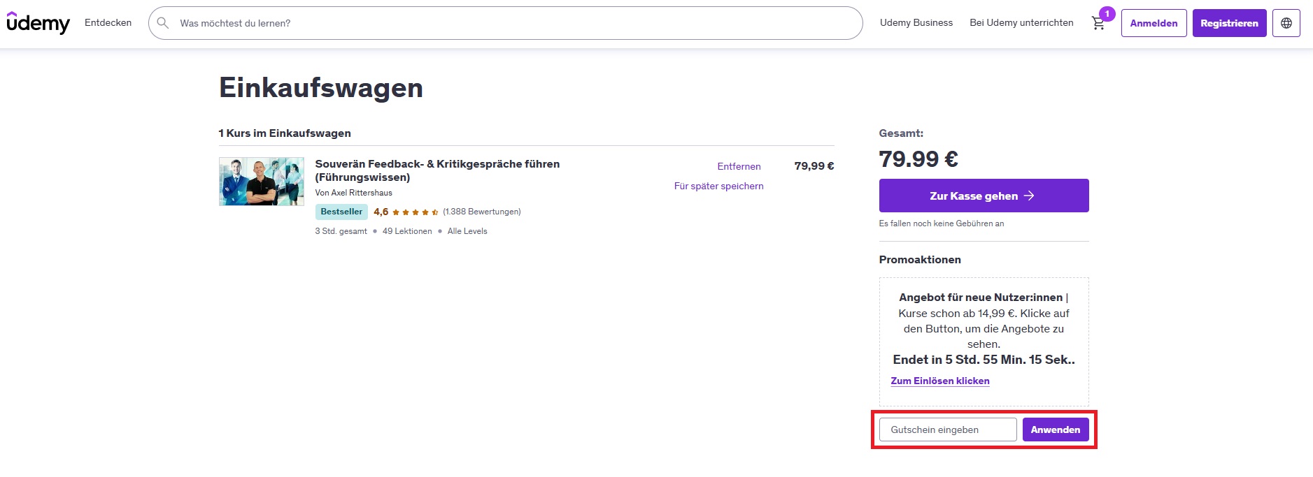Open the course title link
Screen dimensions: 1313x477
[x=437, y=170]
